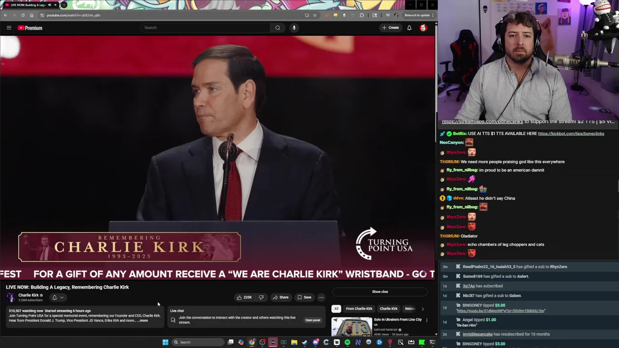
Task: Open the Windows Start menu
Action: click(x=165, y=342)
